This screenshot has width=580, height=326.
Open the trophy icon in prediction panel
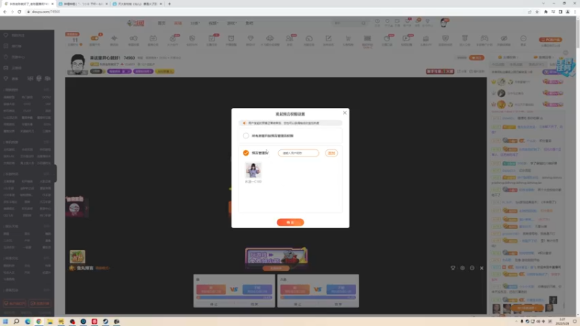(452, 268)
